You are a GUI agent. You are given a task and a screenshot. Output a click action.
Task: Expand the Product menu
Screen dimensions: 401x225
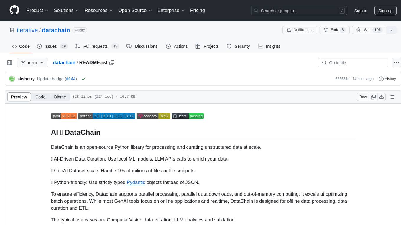(x=37, y=10)
